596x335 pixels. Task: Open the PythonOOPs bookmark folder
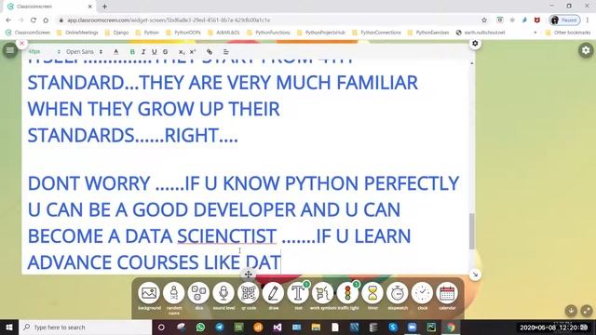point(183,33)
